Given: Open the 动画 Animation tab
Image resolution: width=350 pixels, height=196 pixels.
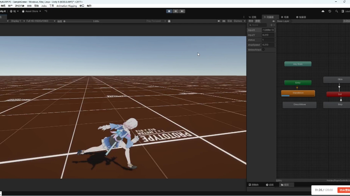Looking at the screenshot, I should click(x=270, y=185).
